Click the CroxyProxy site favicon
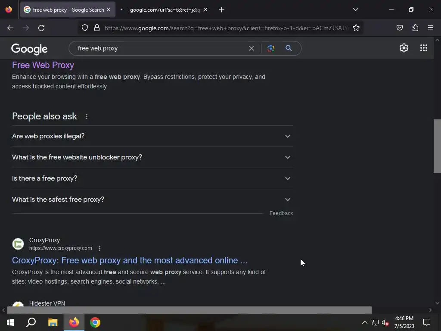The image size is (441, 331). point(18,244)
